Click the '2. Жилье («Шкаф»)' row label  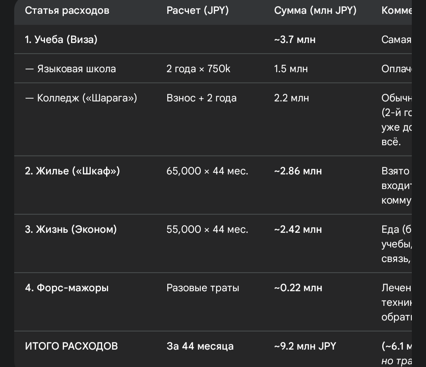[x=72, y=171]
